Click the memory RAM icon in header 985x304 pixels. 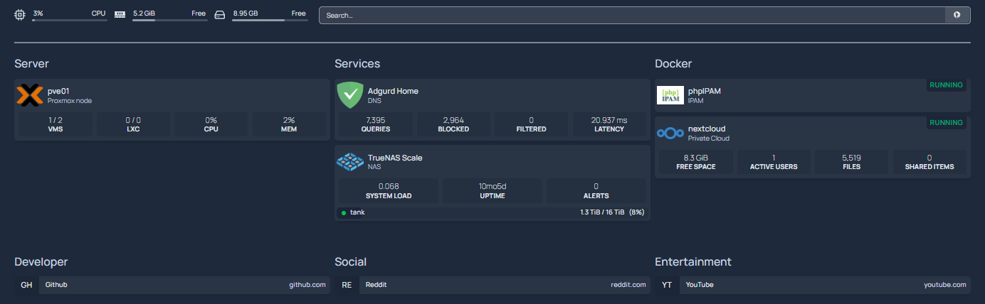[x=120, y=15]
